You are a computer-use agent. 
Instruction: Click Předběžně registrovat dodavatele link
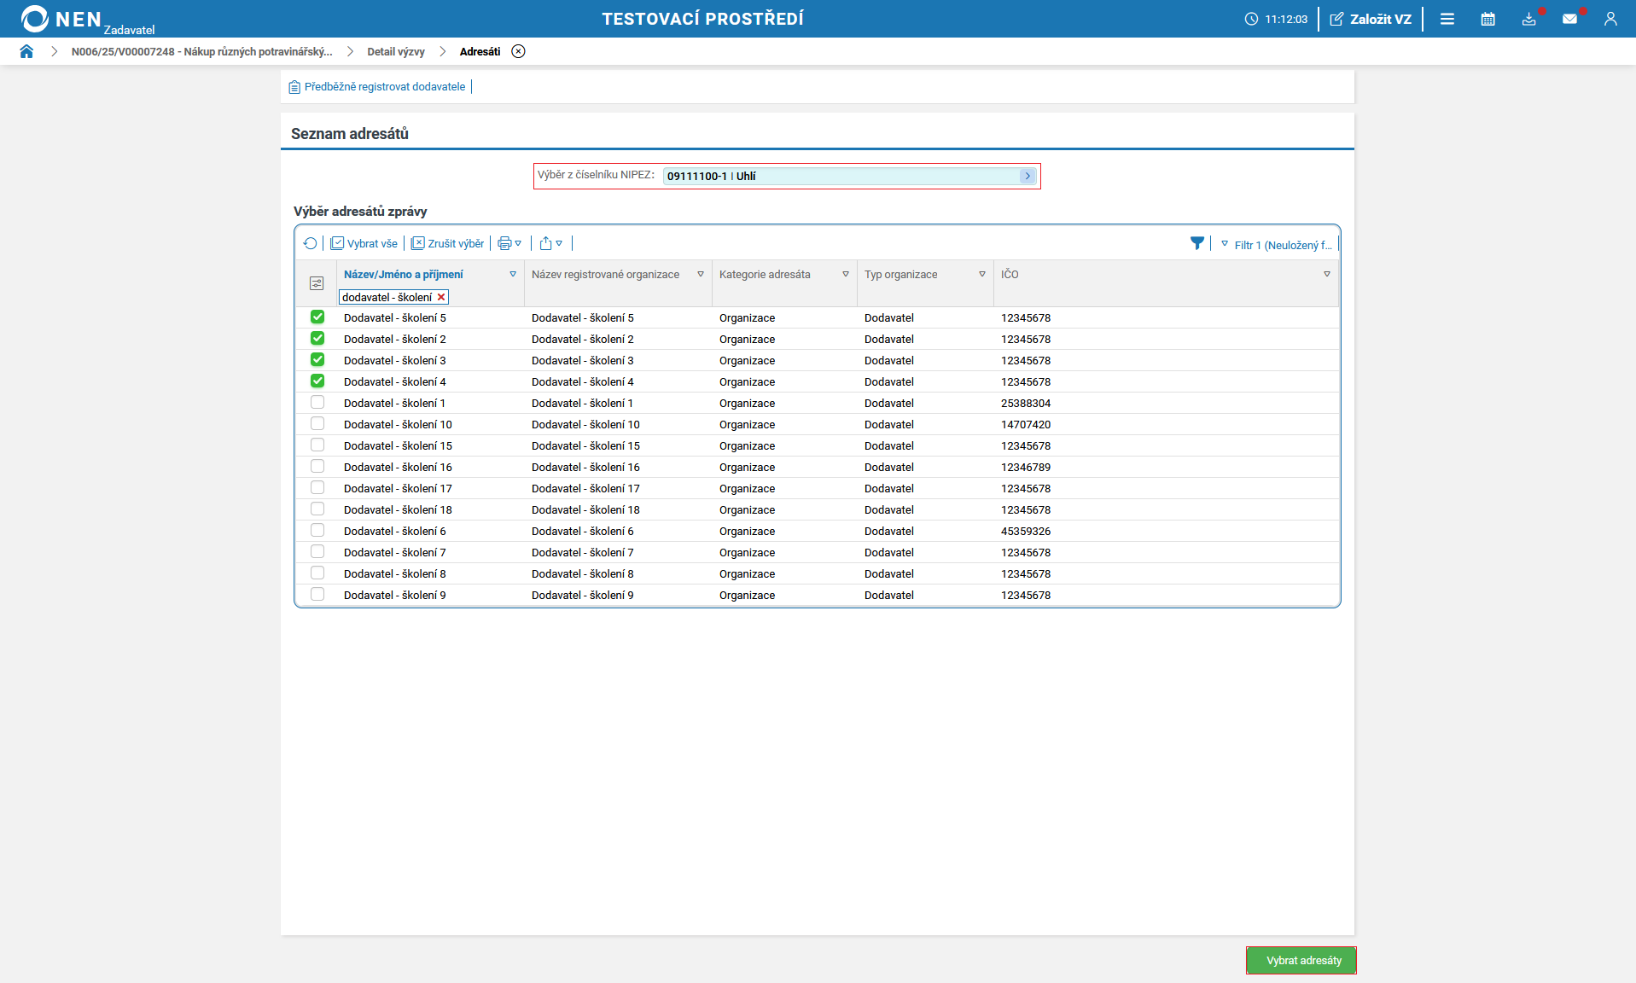point(384,87)
